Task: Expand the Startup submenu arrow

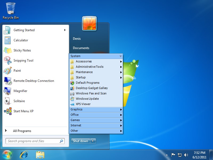Action: pyautogui.click(x=121, y=78)
